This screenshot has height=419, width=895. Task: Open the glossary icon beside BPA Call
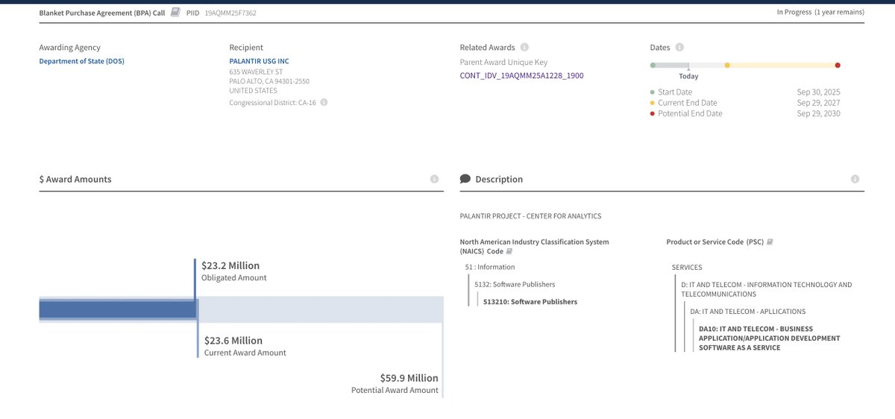[x=175, y=13]
